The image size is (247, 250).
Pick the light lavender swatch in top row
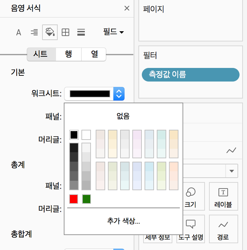click(x=137, y=153)
